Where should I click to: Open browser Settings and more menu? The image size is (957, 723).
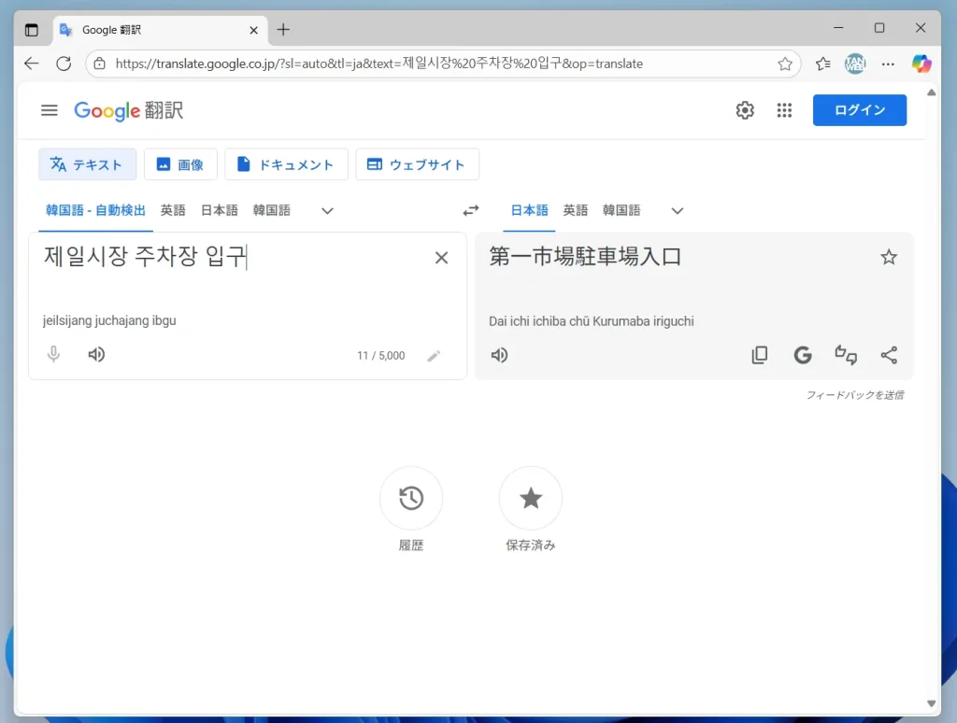pos(888,64)
